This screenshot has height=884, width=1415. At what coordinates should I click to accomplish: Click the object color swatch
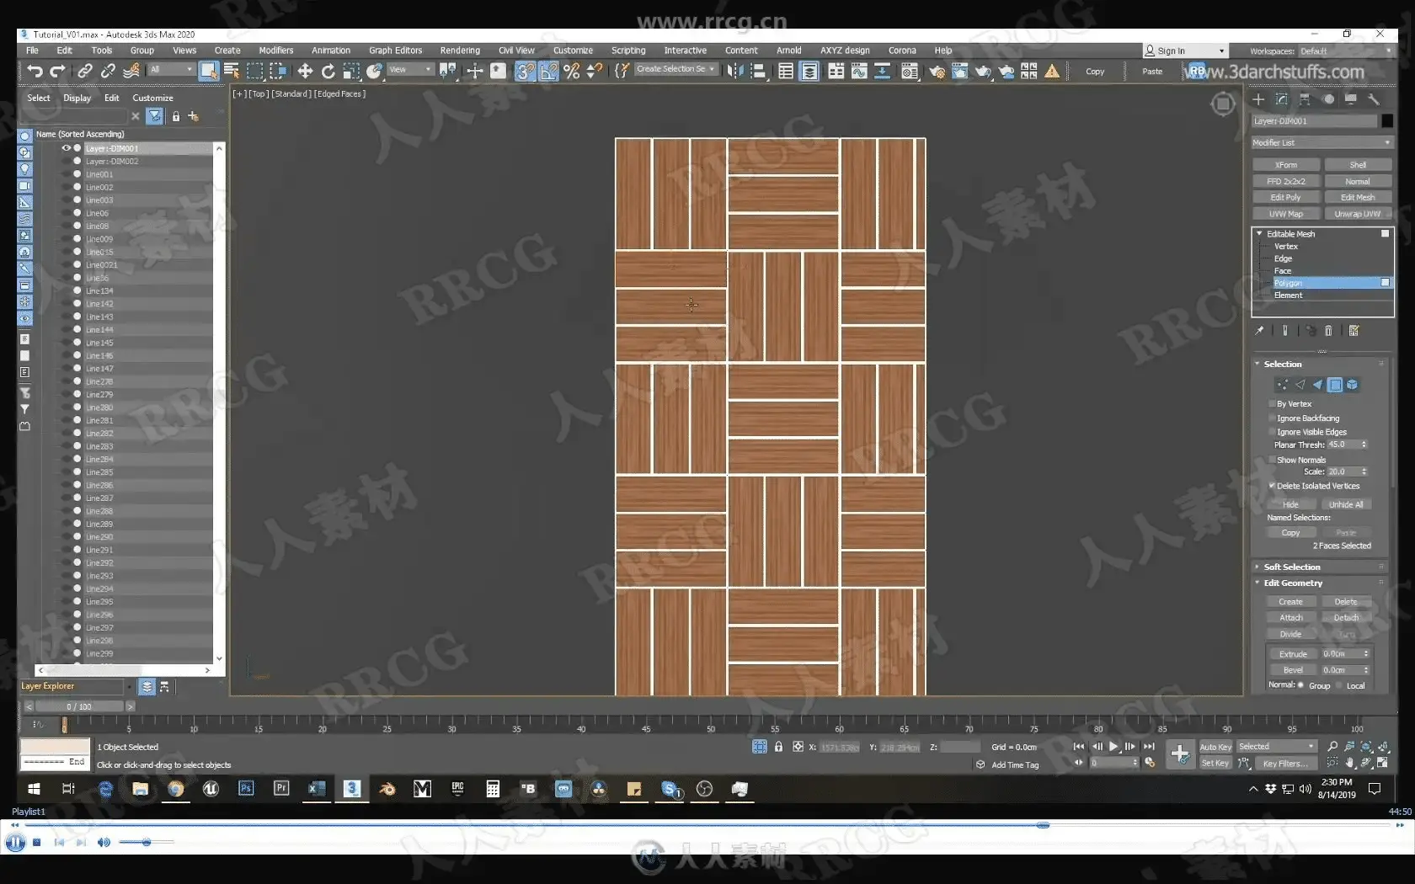pyautogui.click(x=1386, y=120)
